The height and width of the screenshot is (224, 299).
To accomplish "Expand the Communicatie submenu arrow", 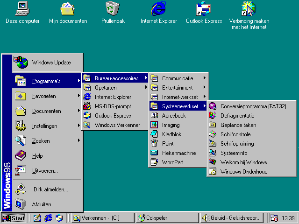I will pos(204,78).
